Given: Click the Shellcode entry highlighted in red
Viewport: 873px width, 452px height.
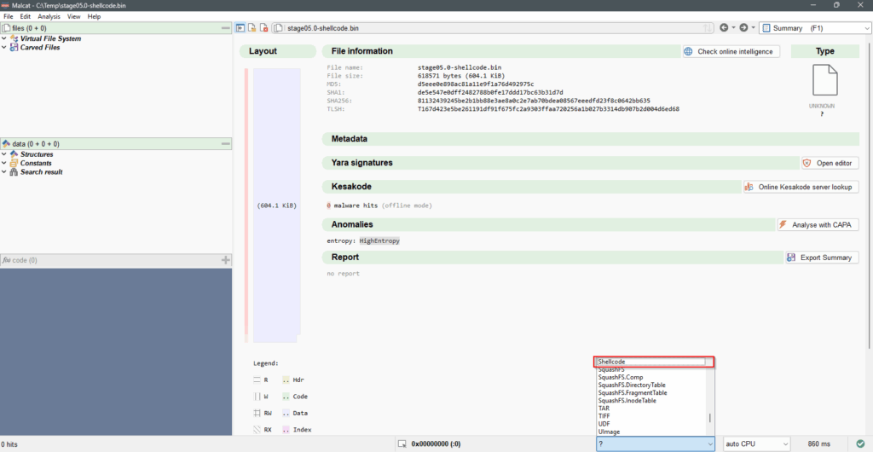Looking at the screenshot, I should pos(653,362).
